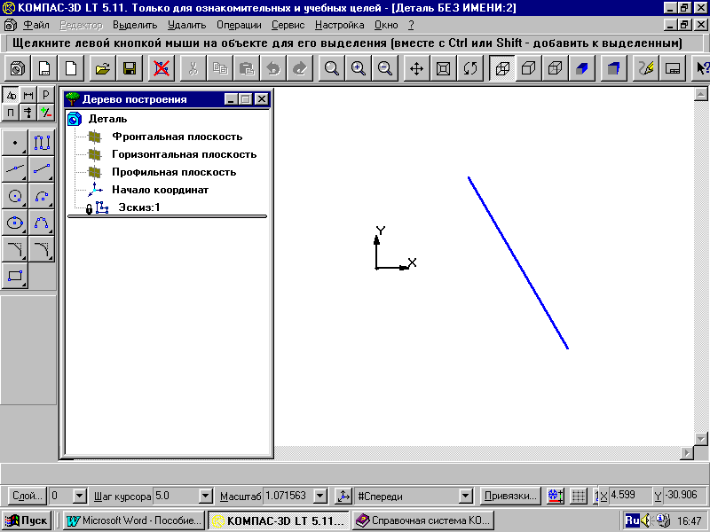Select the Chamfer tool
Screen dimensions: 710x532
tap(15, 249)
